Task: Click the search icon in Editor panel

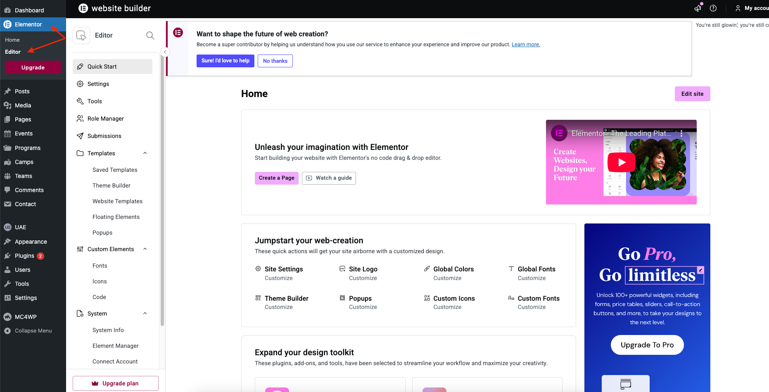Action: 150,36
